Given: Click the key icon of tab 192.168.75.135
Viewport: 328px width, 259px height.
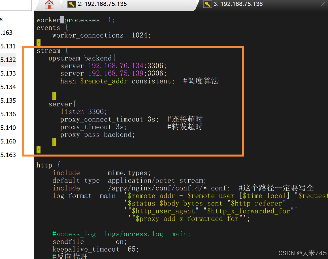Looking at the screenshot, I should pyautogui.click(x=72, y=4).
